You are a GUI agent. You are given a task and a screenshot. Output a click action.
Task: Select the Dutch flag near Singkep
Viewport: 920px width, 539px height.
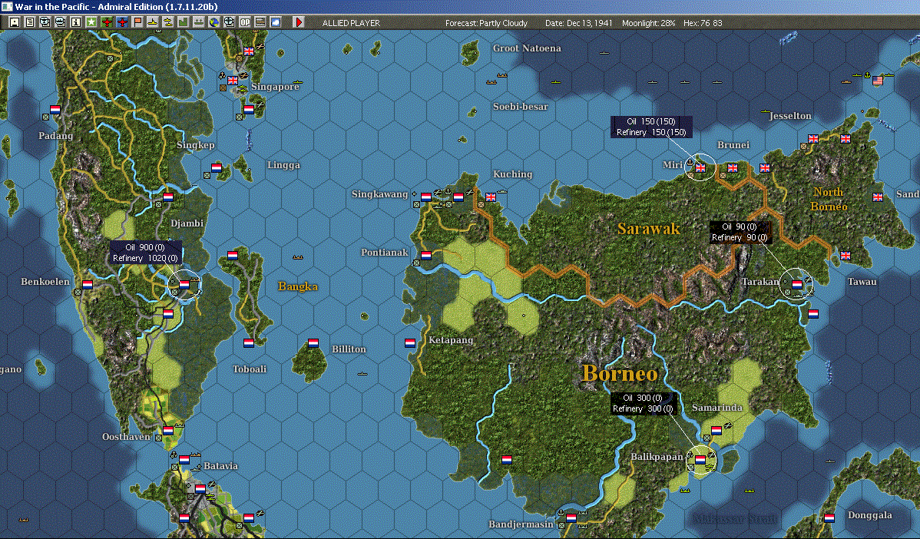(217, 167)
